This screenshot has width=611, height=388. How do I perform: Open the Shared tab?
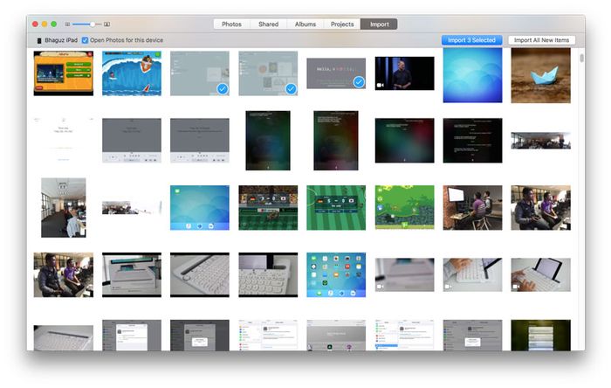pos(268,24)
